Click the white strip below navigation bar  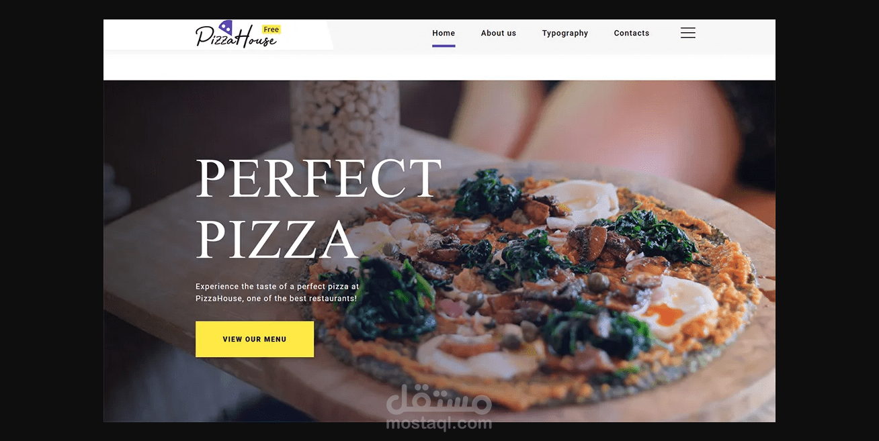(439, 67)
